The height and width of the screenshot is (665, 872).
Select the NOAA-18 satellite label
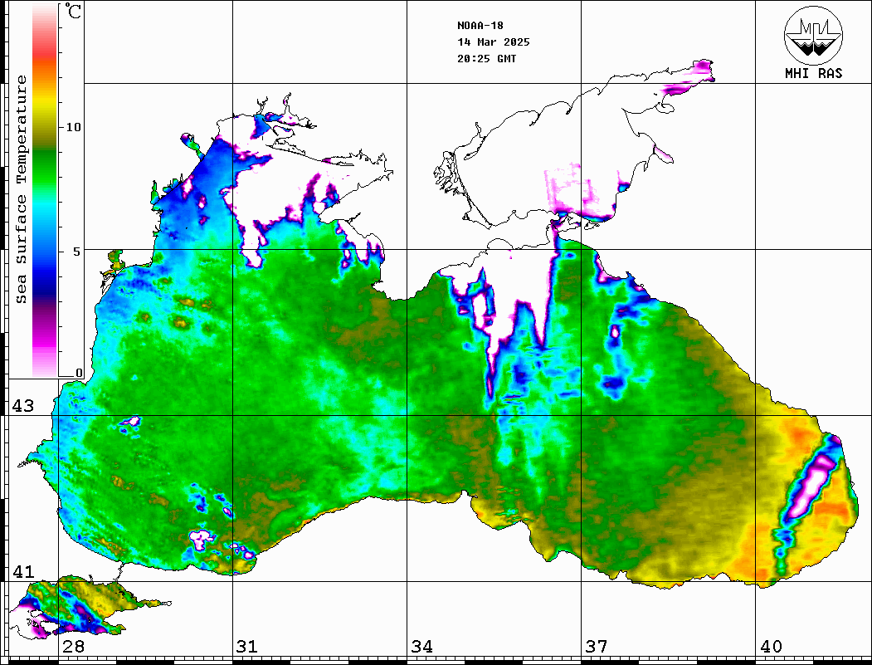coord(480,26)
